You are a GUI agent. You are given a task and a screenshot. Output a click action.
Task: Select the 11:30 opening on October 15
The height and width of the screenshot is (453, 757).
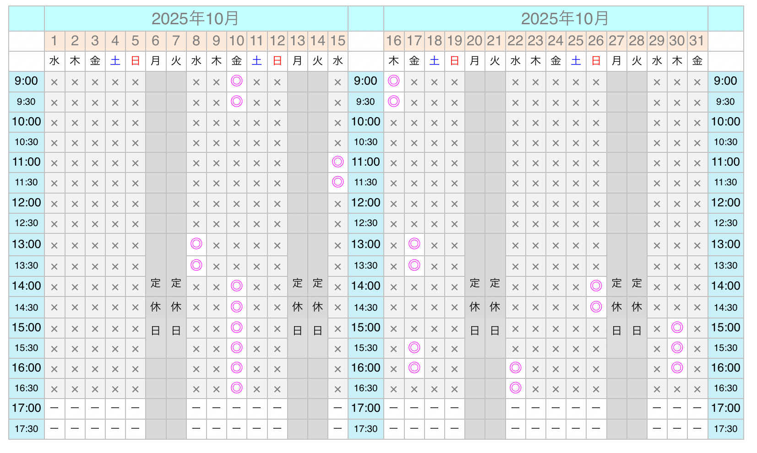click(338, 182)
